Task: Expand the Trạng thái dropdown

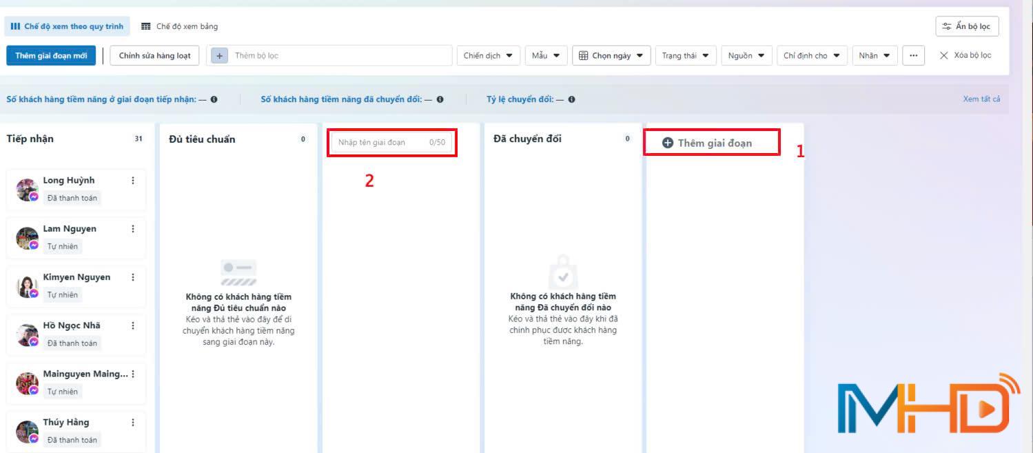Action: 686,55
